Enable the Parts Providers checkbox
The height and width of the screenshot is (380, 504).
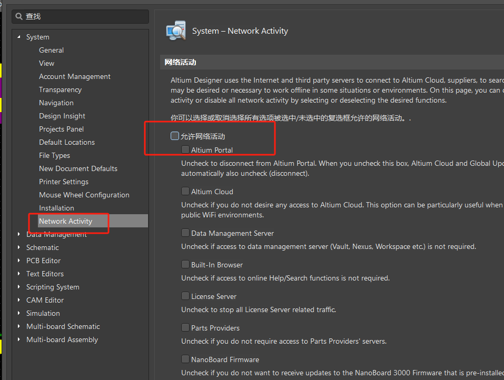[x=185, y=328]
